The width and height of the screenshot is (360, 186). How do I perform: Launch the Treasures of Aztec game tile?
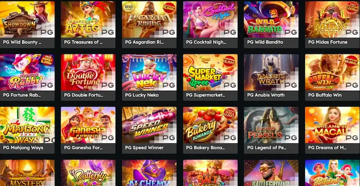pyautogui.click(x=88, y=19)
